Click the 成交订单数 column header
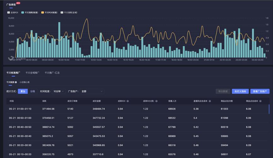The image size is (273, 158). point(73,101)
